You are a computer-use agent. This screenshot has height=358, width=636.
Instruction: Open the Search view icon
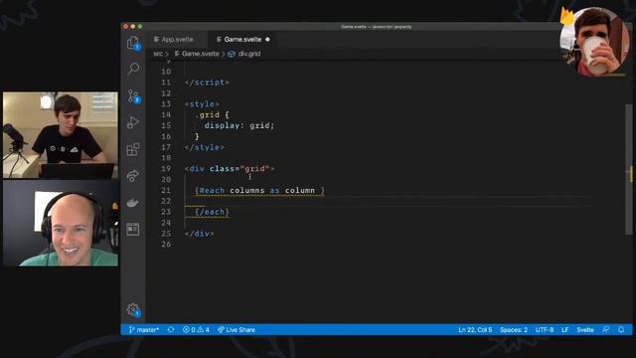(x=133, y=69)
